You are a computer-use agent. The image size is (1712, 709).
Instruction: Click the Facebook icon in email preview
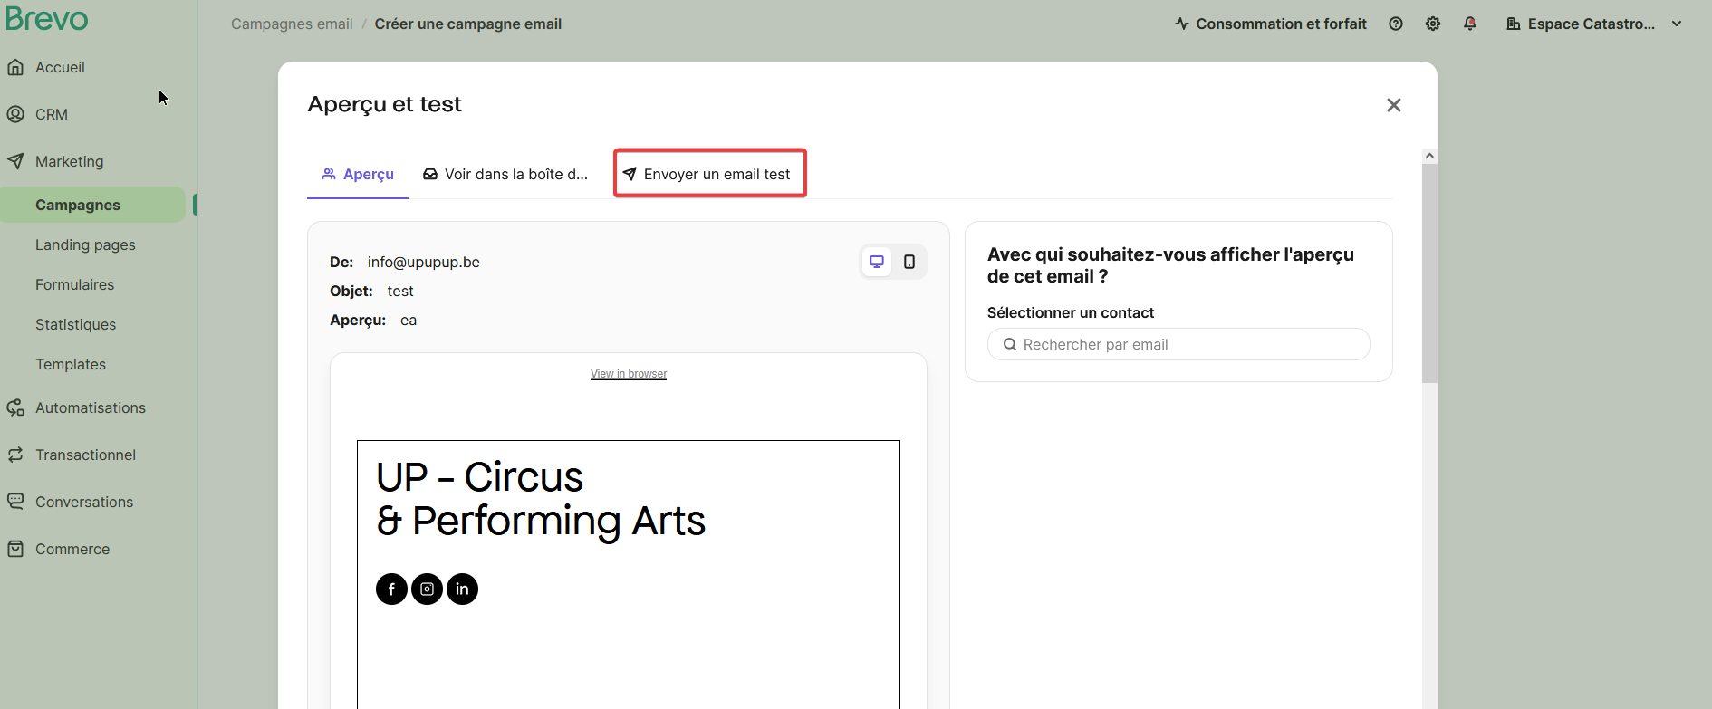pyautogui.click(x=391, y=589)
